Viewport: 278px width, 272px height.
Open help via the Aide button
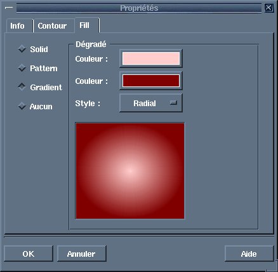coord(249,254)
